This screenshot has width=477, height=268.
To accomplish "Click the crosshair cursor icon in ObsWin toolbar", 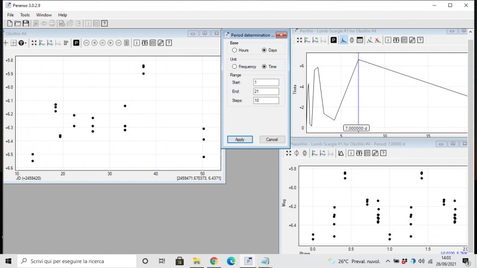I will point(6,43).
